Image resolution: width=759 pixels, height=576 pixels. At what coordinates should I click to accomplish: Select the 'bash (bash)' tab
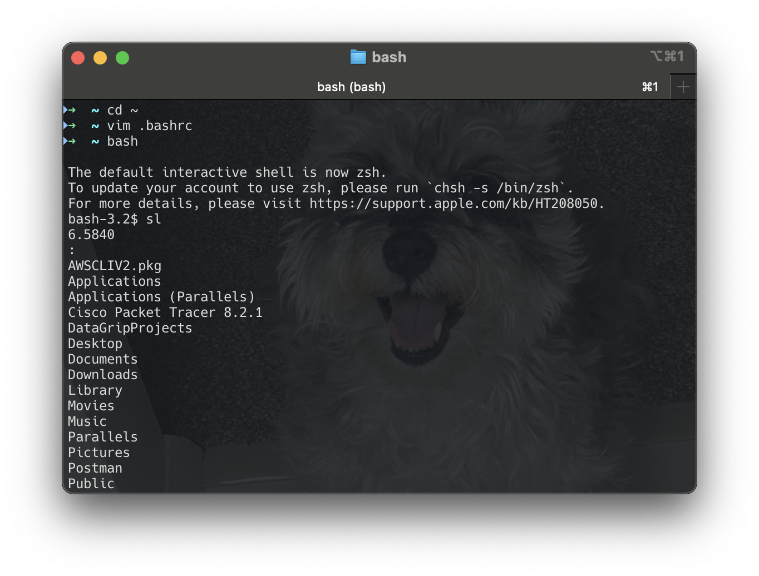tap(351, 87)
